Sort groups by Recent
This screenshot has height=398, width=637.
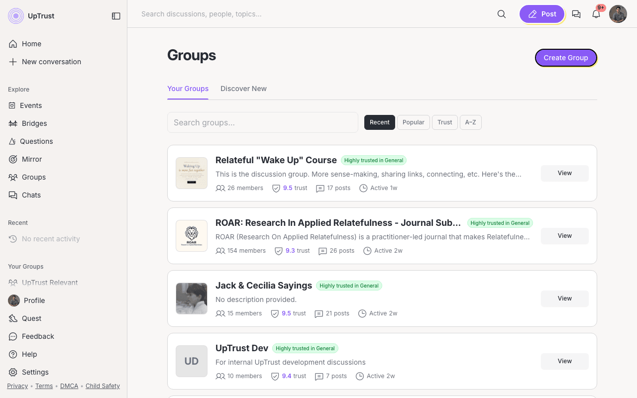pos(380,122)
